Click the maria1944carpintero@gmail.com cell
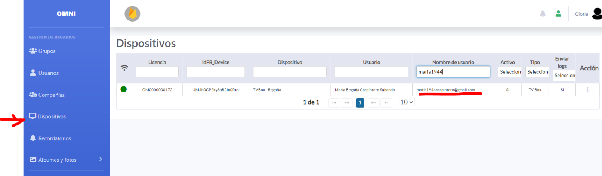 pyautogui.click(x=445, y=90)
